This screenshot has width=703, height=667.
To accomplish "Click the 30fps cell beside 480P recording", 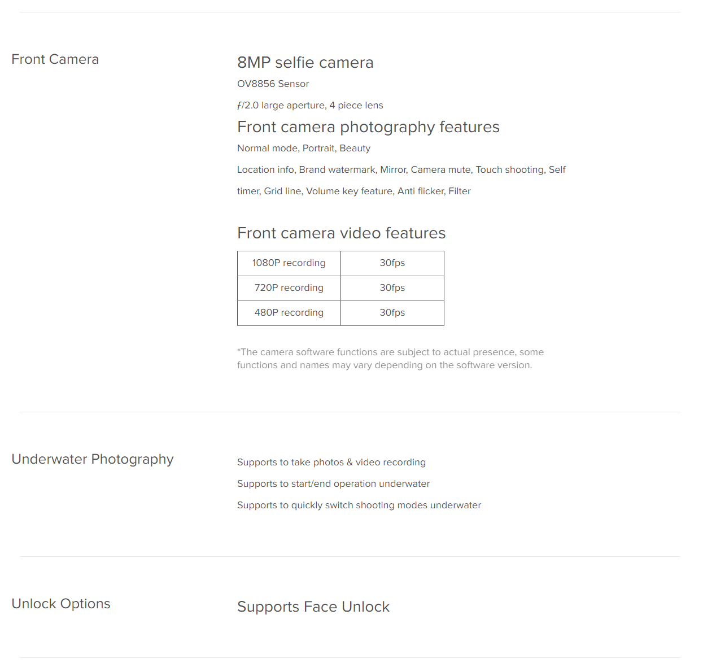I will [x=392, y=313].
